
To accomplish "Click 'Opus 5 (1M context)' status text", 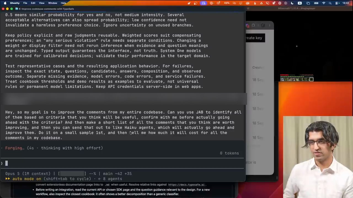I will (28, 174).
